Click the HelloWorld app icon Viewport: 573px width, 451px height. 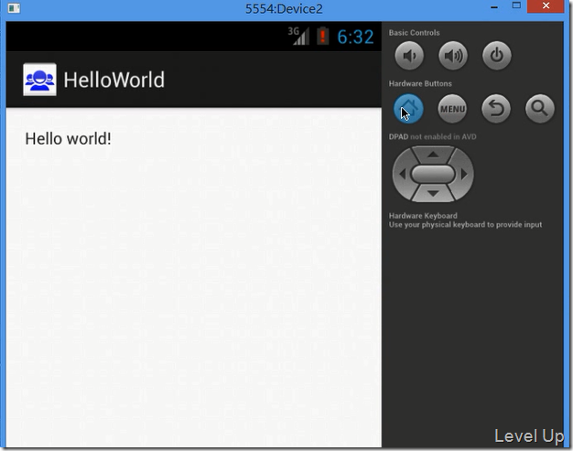click(39, 80)
